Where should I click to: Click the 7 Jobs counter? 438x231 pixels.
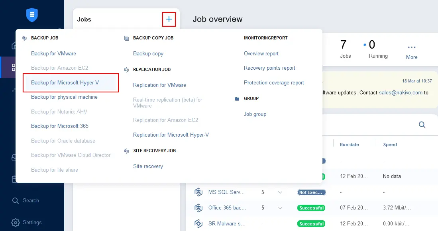tap(345, 49)
